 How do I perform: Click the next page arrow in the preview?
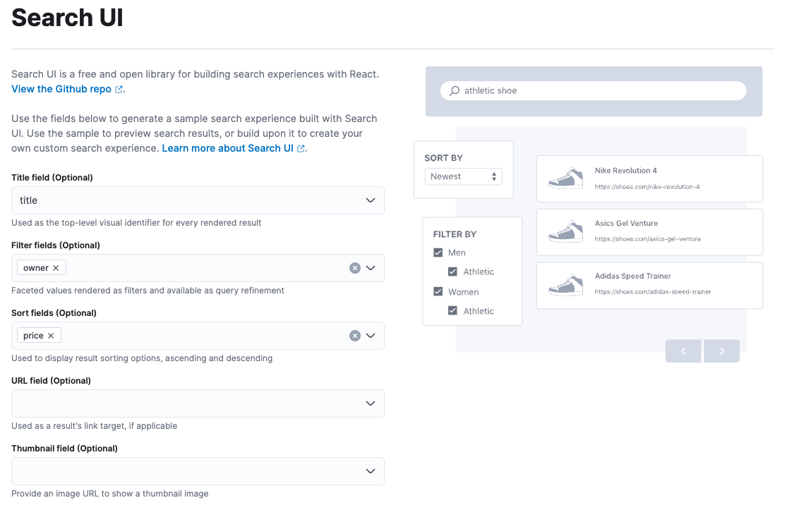(x=721, y=351)
